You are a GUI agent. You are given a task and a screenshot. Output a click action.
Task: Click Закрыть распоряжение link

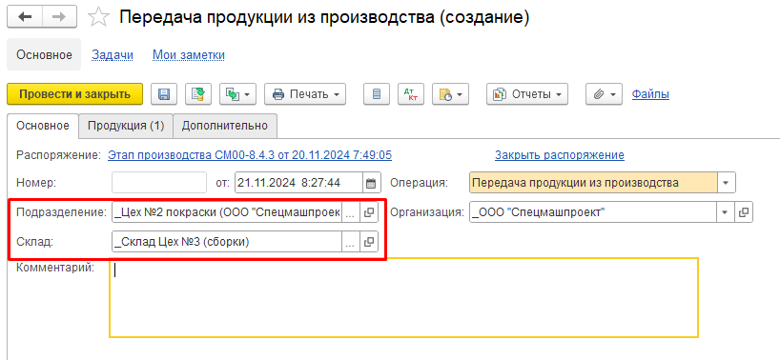[x=559, y=155]
